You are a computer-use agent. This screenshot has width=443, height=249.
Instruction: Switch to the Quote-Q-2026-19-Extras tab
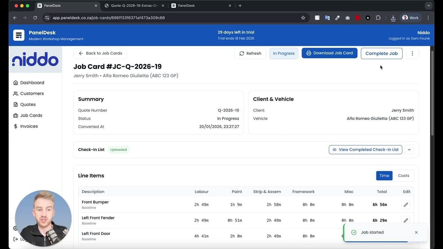click(x=133, y=6)
